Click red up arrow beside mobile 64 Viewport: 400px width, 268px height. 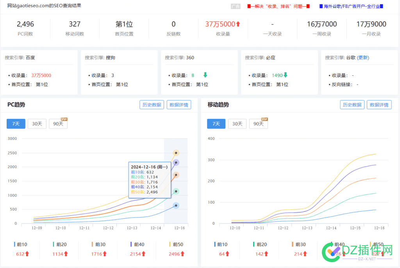coord(227,254)
